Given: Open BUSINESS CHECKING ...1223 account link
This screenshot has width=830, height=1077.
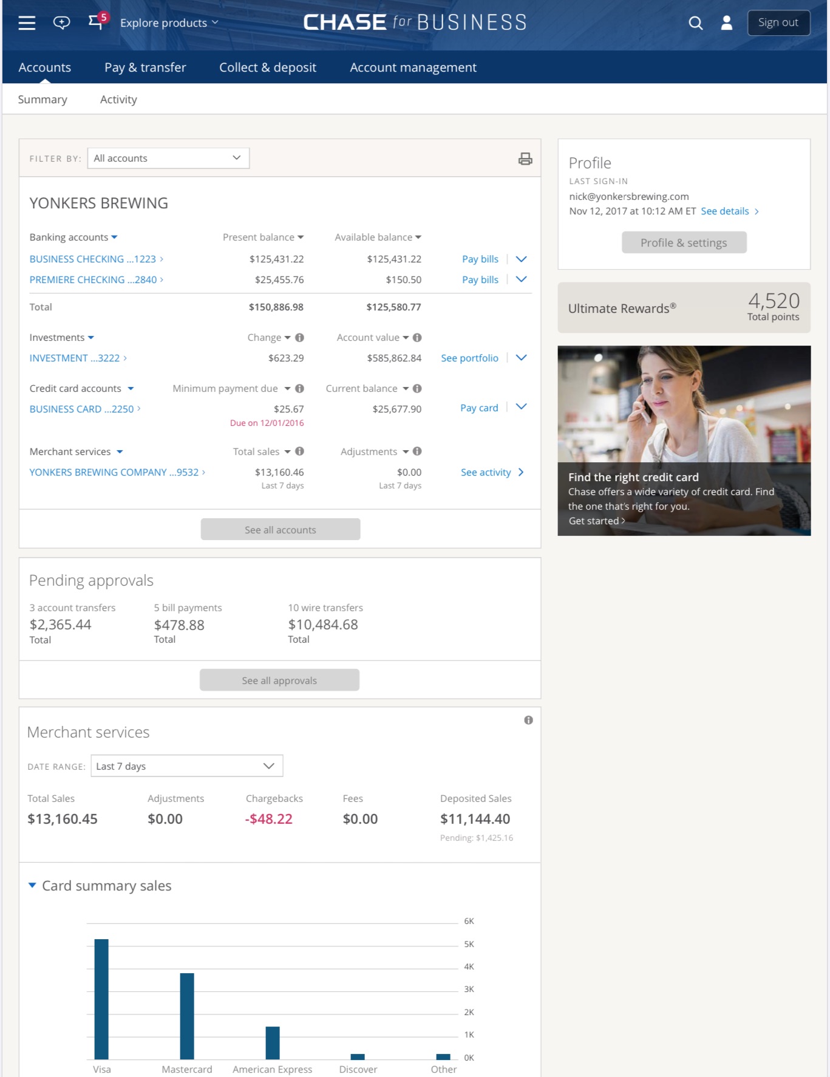Looking at the screenshot, I should 96,259.
